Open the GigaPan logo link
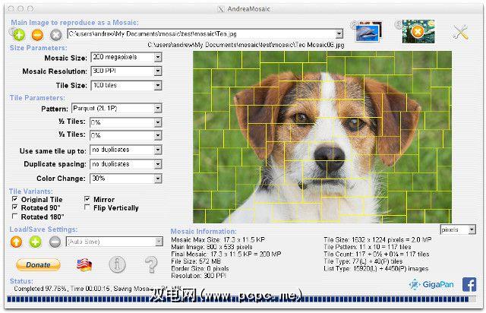 (431, 284)
